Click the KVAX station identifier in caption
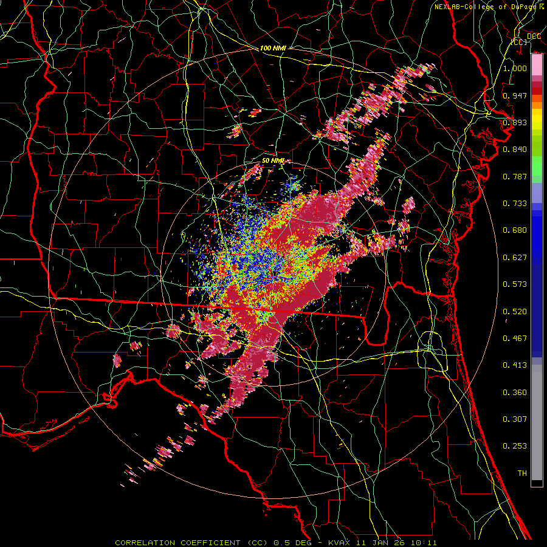The height and width of the screenshot is (547, 547). tap(340, 543)
